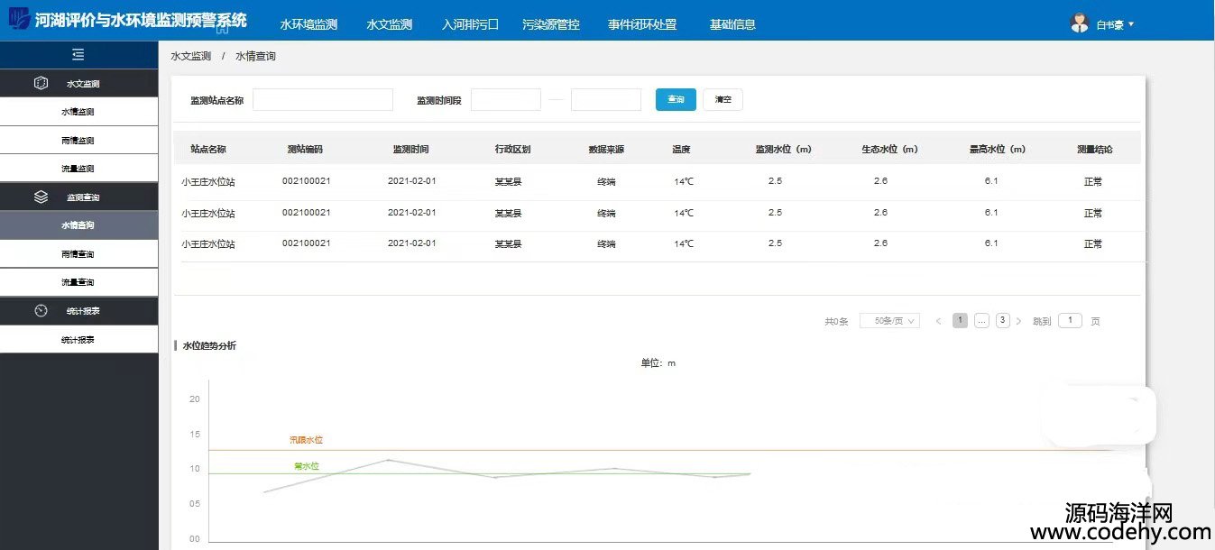Open the 水文监测 top navigation item
Viewport: 1215px width, 550px height.
pyautogui.click(x=390, y=24)
